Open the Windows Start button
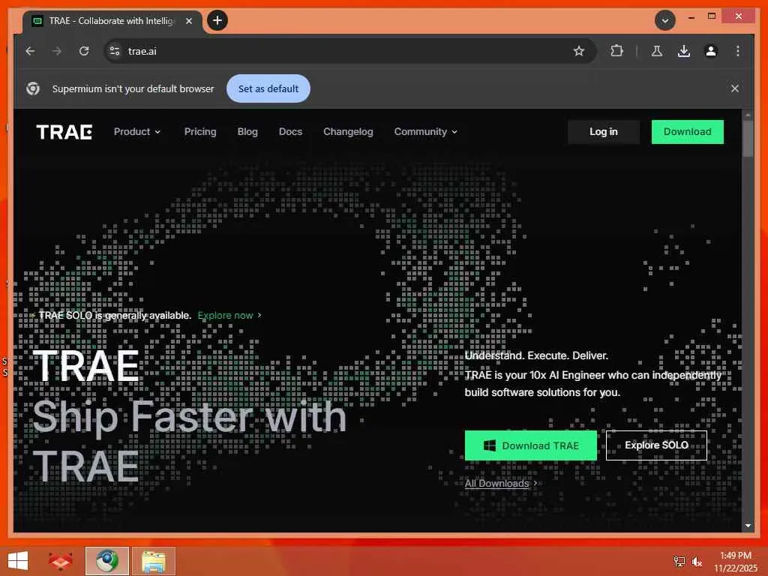 tap(18, 561)
